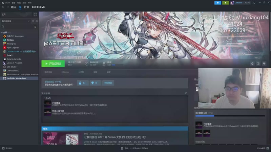Switch to the 库 tab
Screen dimensions: 271x152
20,7
